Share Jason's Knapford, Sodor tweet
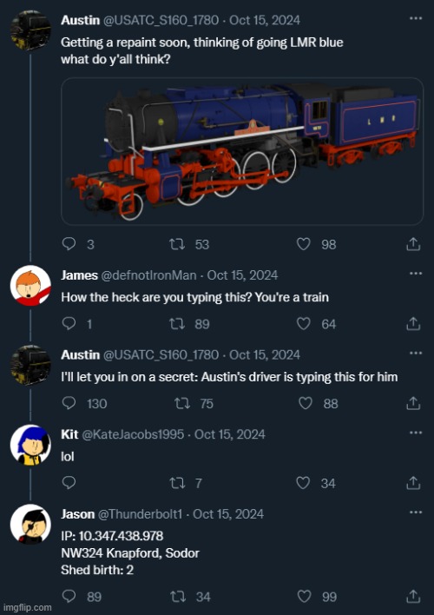434x615 pixels. click(413, 597)
